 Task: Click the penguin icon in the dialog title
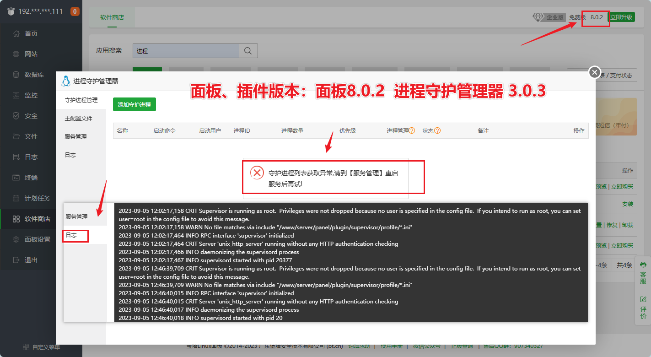tap(66, 81)
